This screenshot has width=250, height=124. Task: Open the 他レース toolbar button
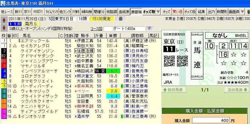coord(7,12)
